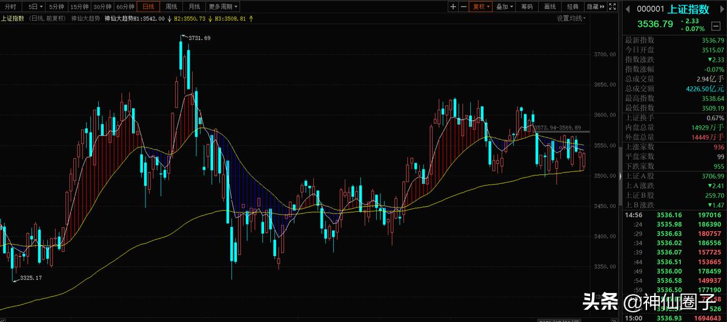Image resolution: width=727 pixels, height=322 pixels.
Task: Click the 3731.69 high price marker
Action: pyautogui.click(x=199, y=38)
